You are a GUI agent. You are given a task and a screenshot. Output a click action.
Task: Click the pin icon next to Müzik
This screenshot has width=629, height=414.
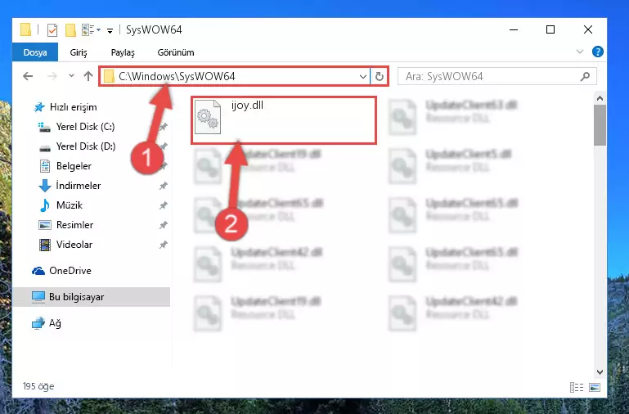pos(163,205)
